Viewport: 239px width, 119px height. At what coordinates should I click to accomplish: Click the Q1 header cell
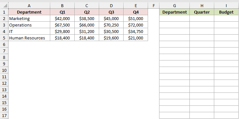(62, 12)
